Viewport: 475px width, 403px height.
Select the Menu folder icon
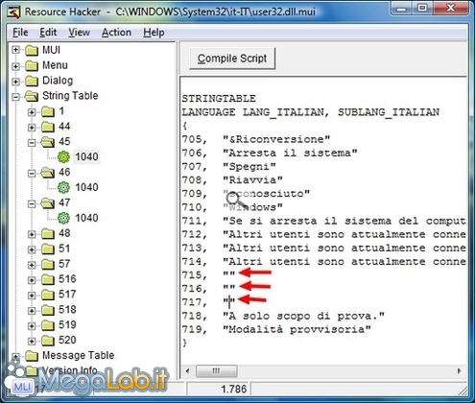[32, 65]
